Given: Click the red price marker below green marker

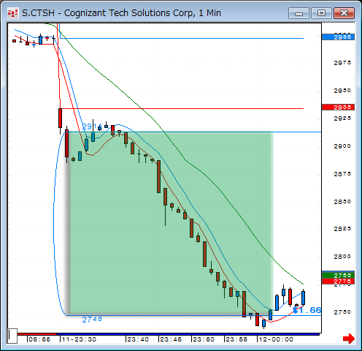Looking at the screenshot, I should 338,282.
